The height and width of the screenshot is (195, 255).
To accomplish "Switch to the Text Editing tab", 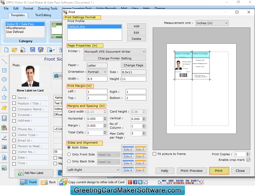I will (43, 15).
